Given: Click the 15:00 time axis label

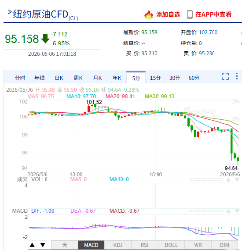Looking at the screenshot, I should (155, 175).
